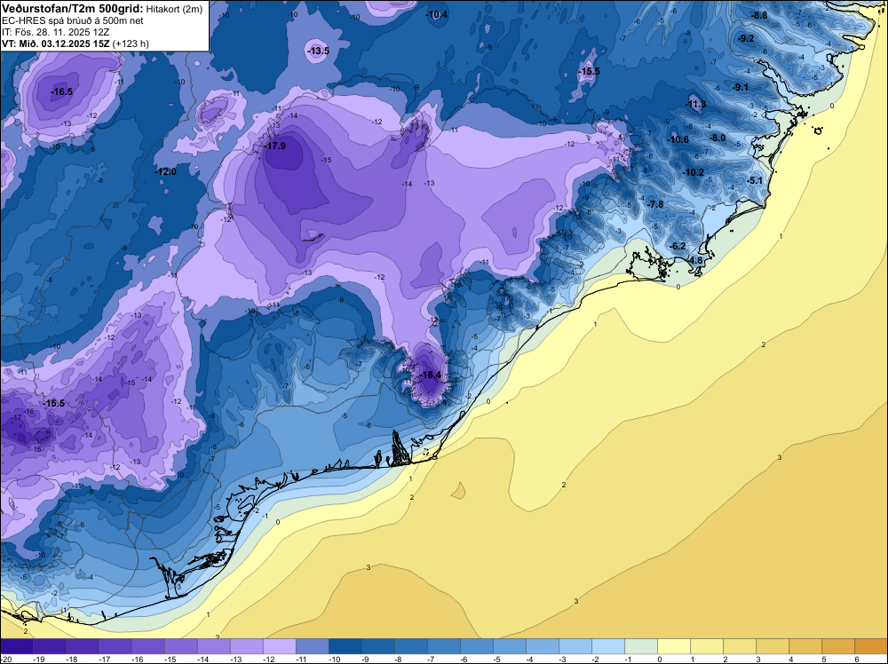Pick the 2 legend color swatch
Viewport: 888px width, 664px height.
[740, 646]
